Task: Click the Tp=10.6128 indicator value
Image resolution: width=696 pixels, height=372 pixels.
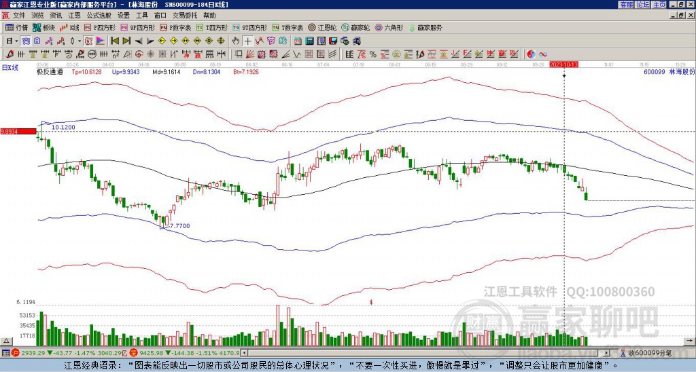Action: 86,71
